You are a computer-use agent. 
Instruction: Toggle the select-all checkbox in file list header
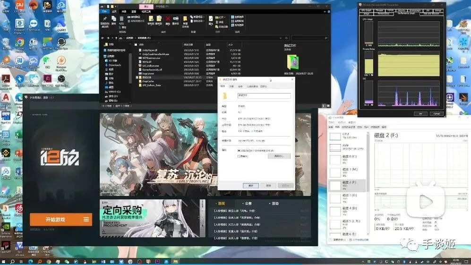point(136,44)
